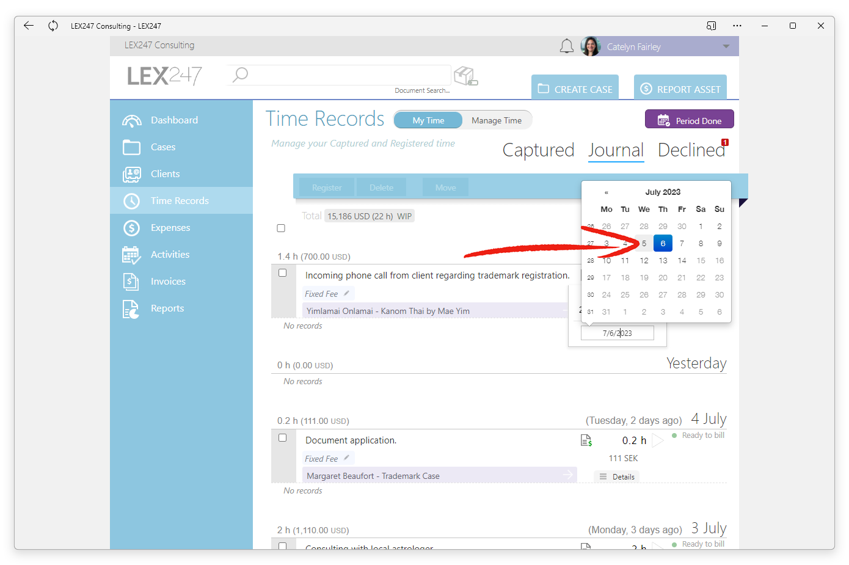
Task: Open the Captured tab
Action: [x=538, y=150]
